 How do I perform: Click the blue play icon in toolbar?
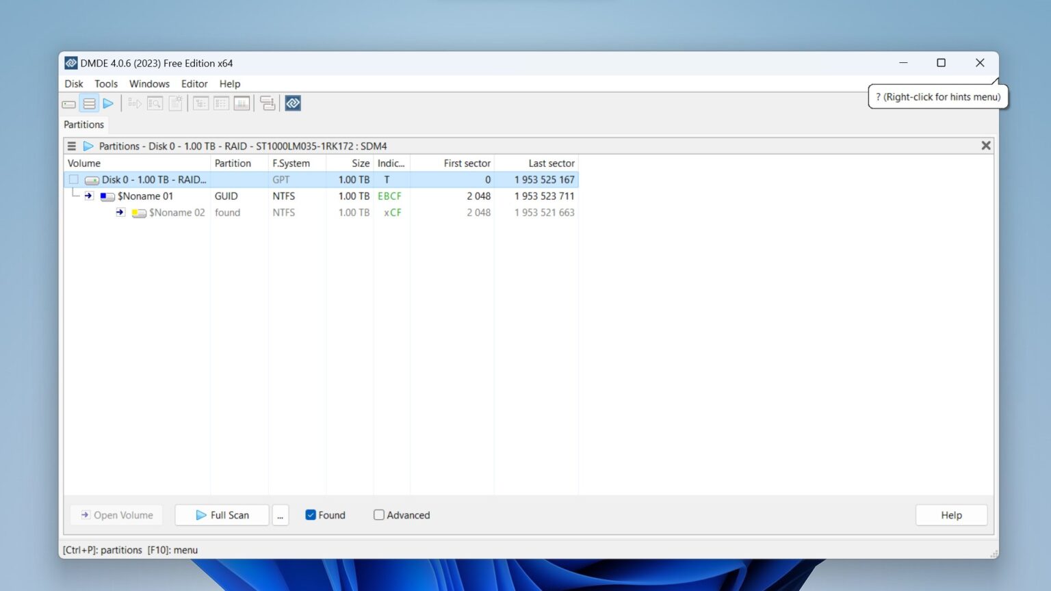tap(108, 103)
